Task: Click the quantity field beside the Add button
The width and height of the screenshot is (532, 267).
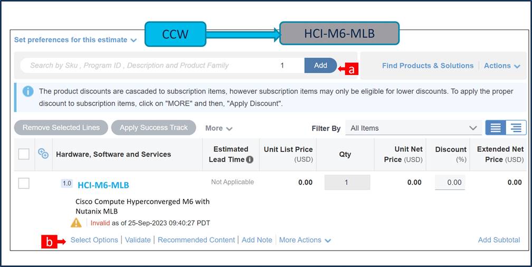Action: (x=282, y=65)
